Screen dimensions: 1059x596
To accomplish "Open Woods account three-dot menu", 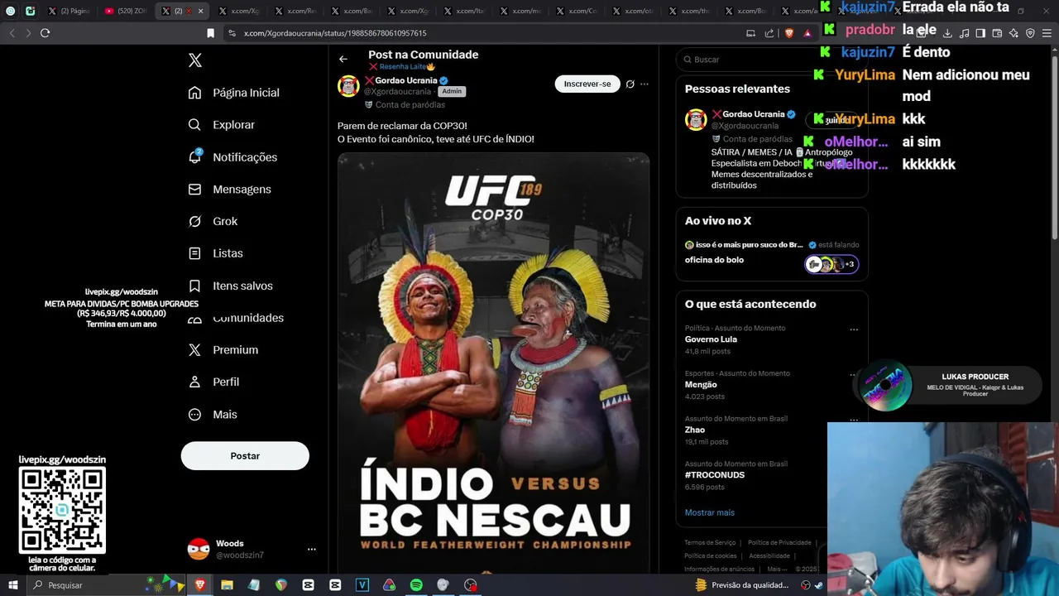I will pos(312,549).
